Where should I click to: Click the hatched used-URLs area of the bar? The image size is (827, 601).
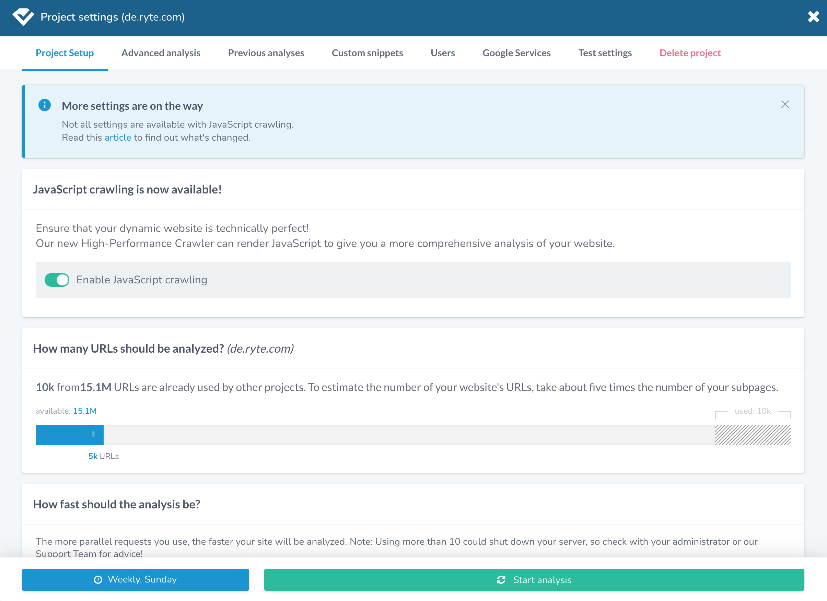[753, 435]
